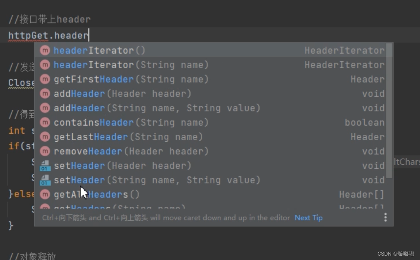Select the highlighted headerIterator() suggestion
This screenshot has height=260, width=420.
point(110,50)
